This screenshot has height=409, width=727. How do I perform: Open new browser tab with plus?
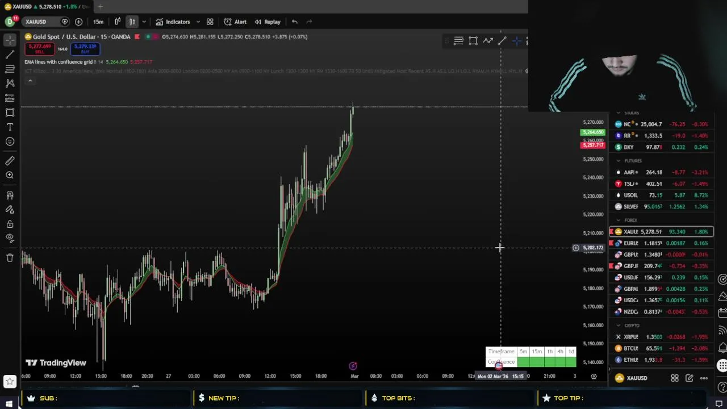(x=100, y=6)
